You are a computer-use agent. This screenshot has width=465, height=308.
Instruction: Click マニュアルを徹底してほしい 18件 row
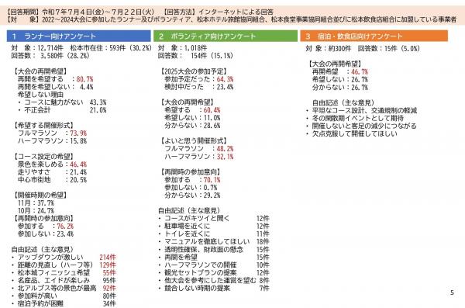214,242
